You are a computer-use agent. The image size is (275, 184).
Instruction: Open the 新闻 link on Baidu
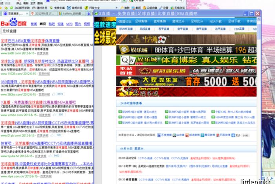point(34,24)
